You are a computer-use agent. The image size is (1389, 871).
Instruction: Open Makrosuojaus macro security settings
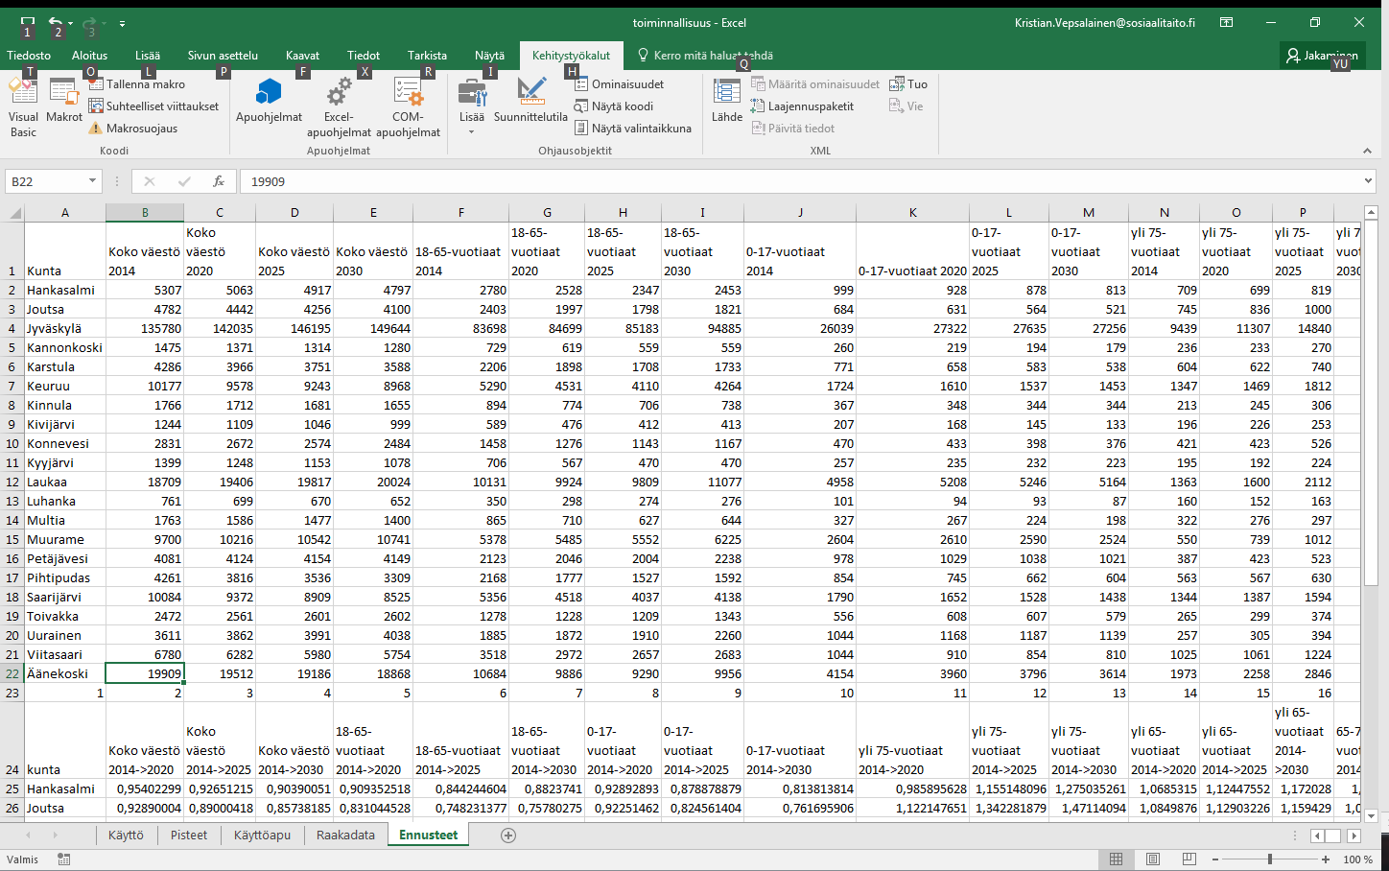coord(133,129)
